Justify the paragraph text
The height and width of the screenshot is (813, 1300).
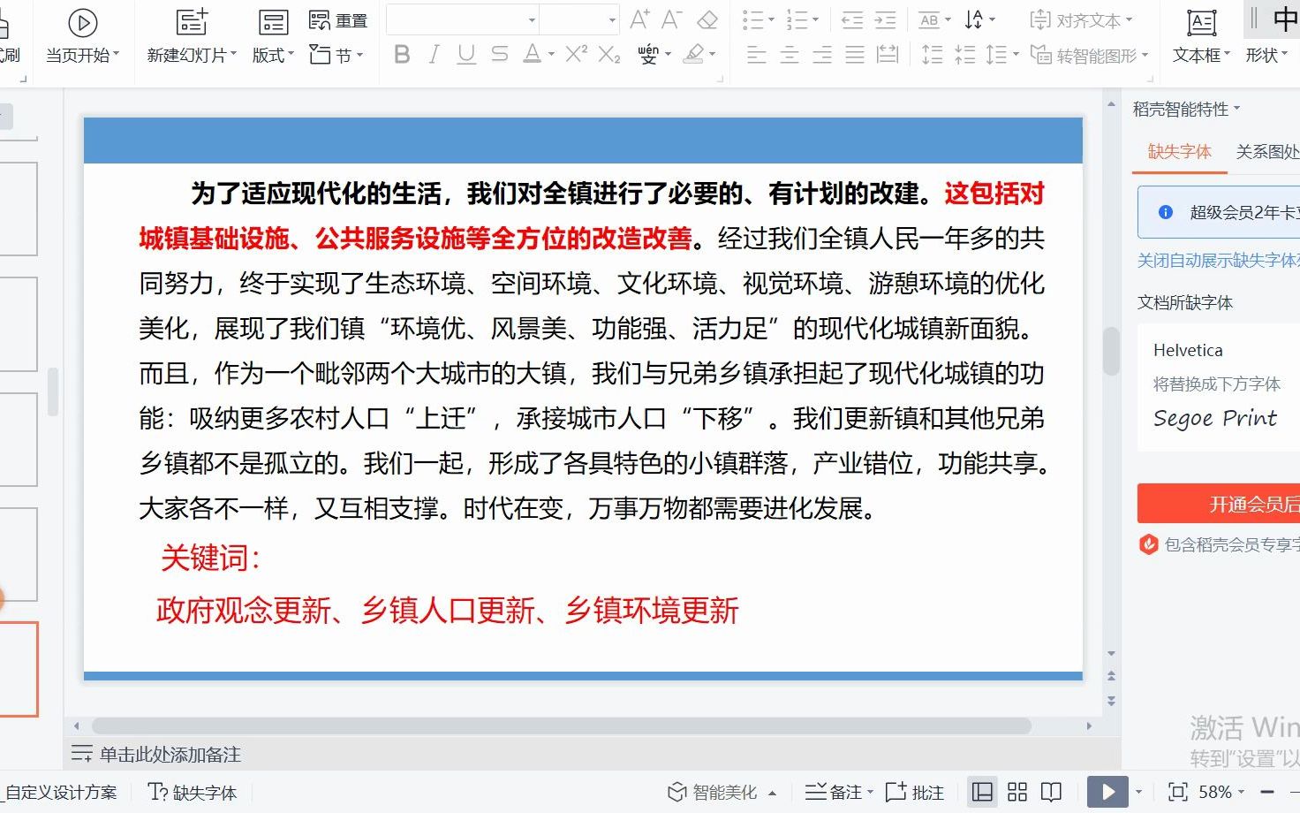tap(855, 55)
